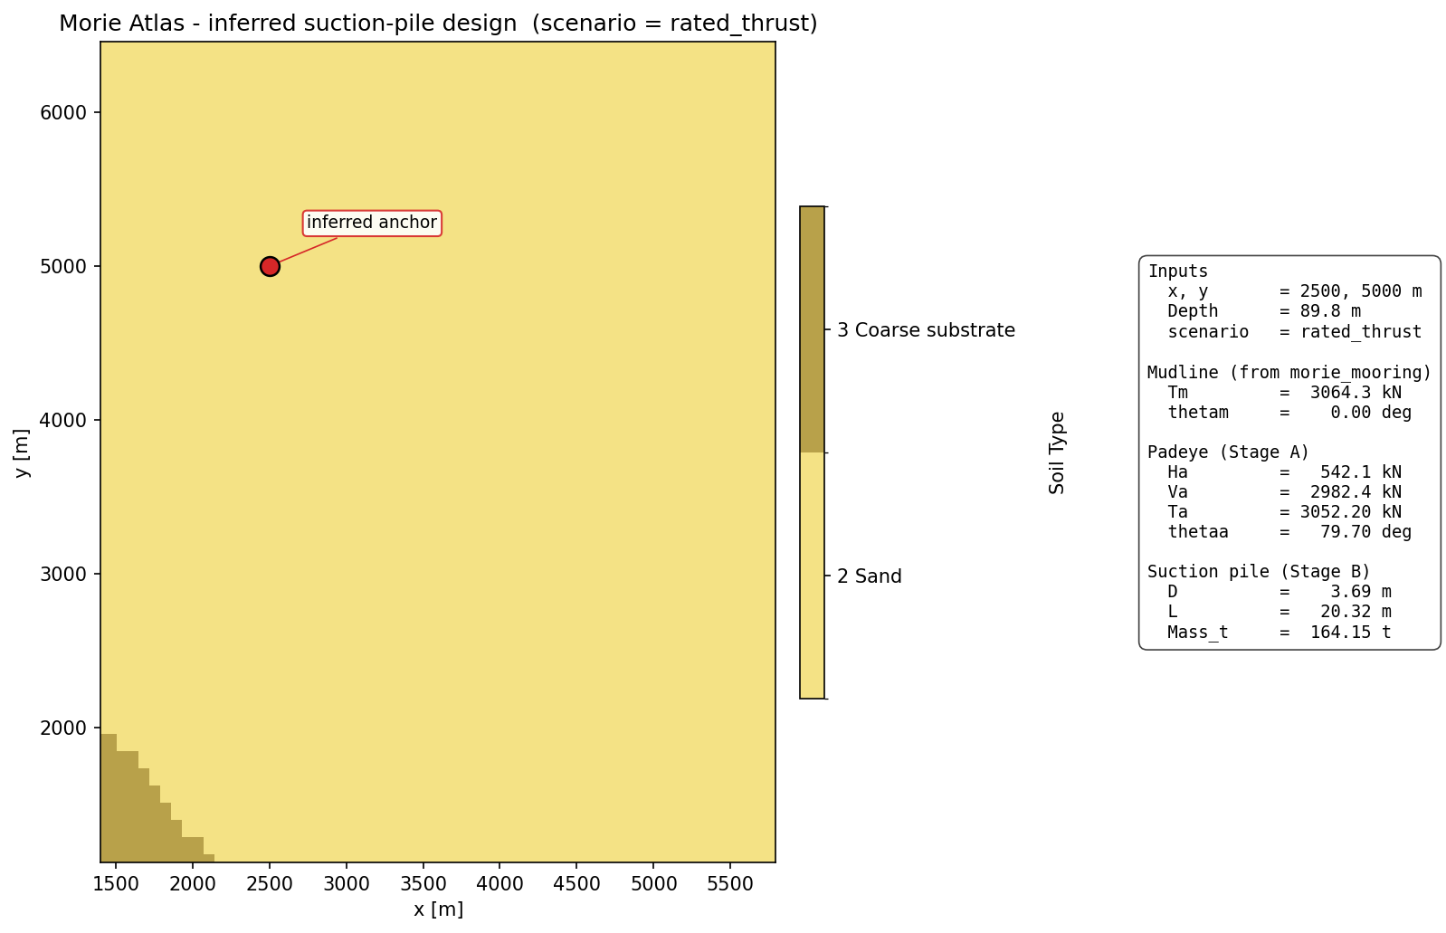Viewport: 1446px width, 933px height.
Task: Click the red inferred anchor marker
Action: click(270, 266)
